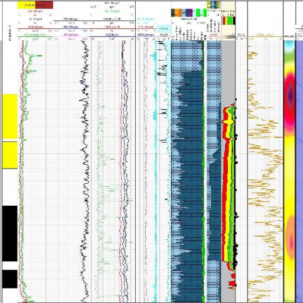Image resolution: width=303 pixels, height=303 pixels.
Task: Click the small bottom black zone block in left column
Action: (x=10, y=279)
